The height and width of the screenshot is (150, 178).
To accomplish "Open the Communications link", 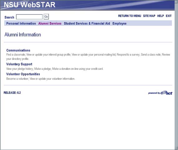I will [18, 50].
